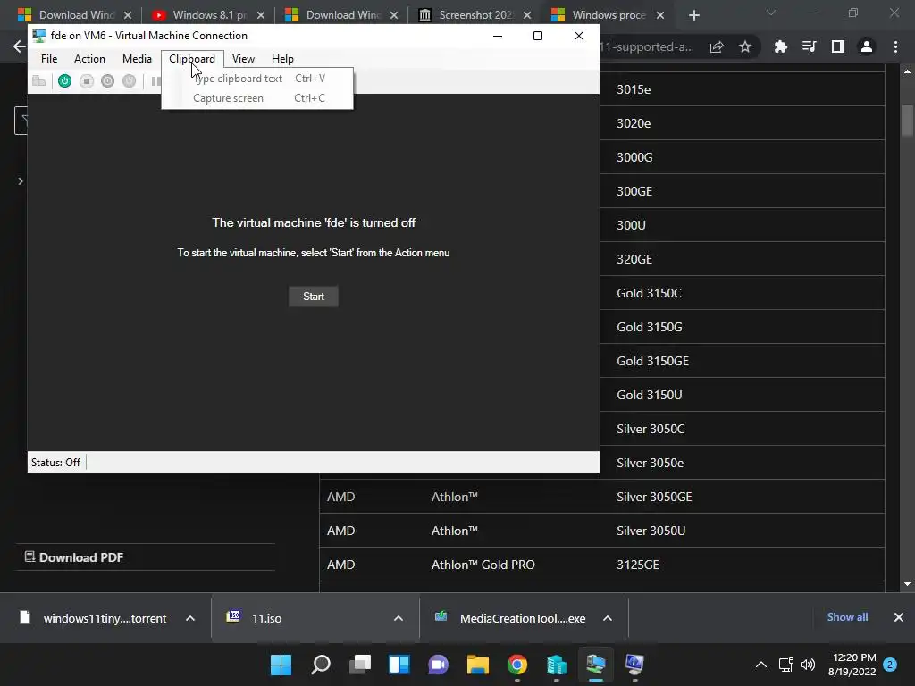Expand options for windows11tiny torrent download

190,618
